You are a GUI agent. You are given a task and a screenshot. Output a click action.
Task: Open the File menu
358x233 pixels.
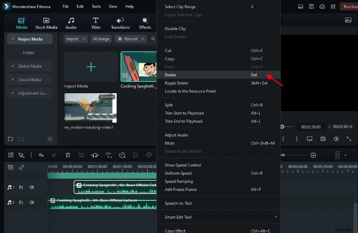click(65, 6)
